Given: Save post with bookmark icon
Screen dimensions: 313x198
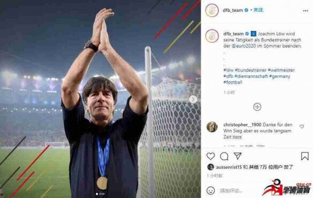Looking at the screenshot, I should pyautogui.click(x=305, y=156).
